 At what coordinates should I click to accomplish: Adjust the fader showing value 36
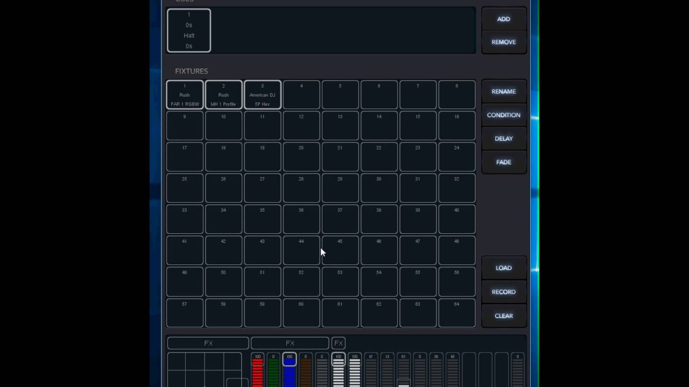point(437,370)
